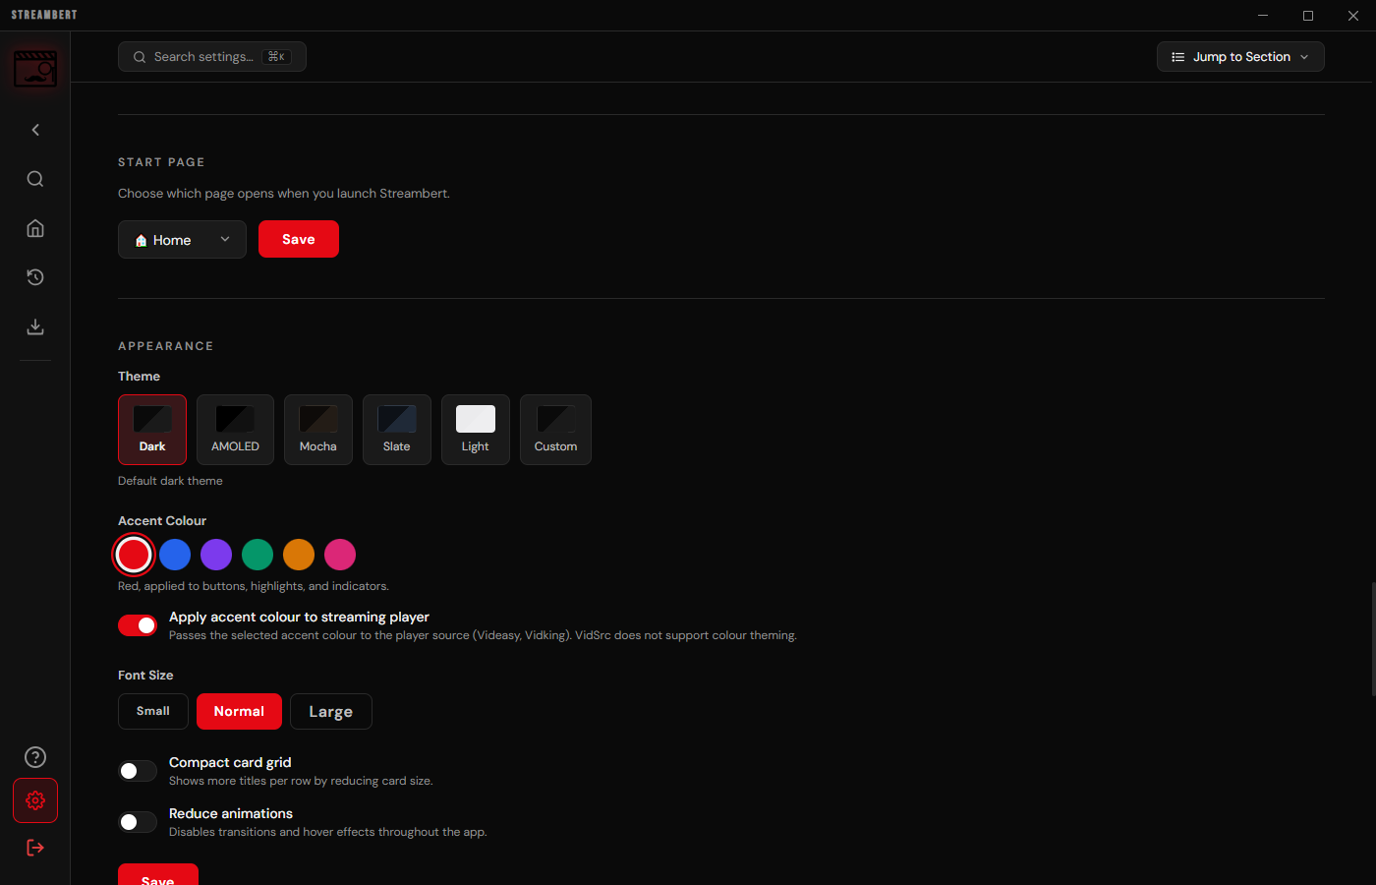The width and height of the screenshot is (1376, 885).
Task: Pick the orange accent colour
Action: (299, 555)
